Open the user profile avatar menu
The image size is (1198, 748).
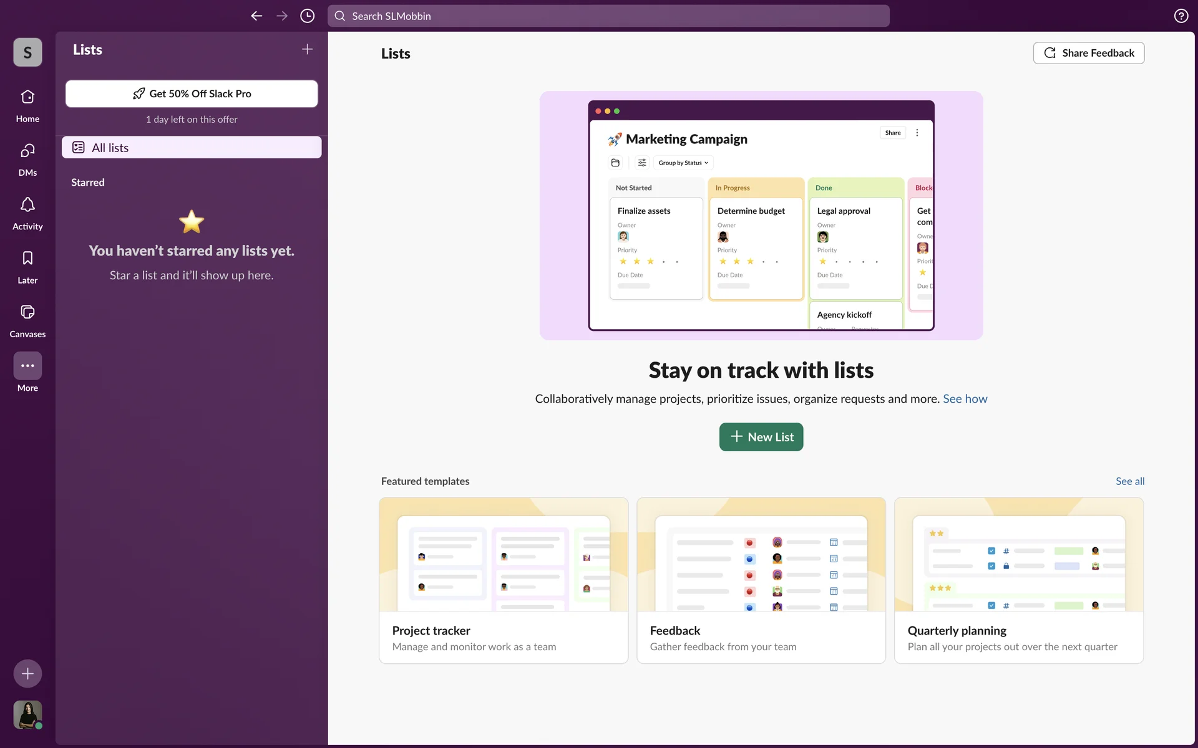tap(27, 714)
